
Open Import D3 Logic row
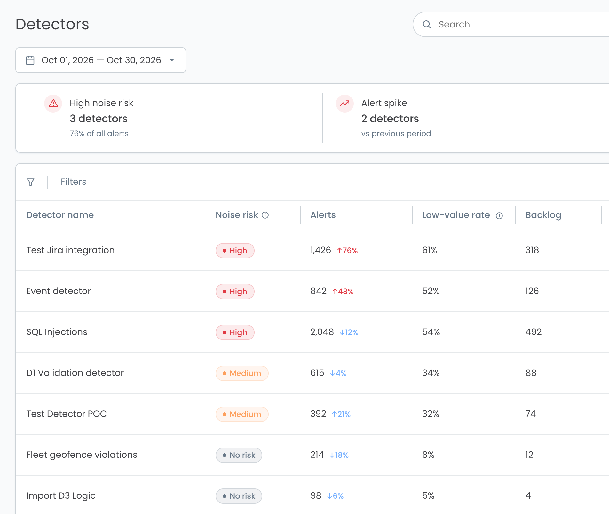(x=312, y=495)
